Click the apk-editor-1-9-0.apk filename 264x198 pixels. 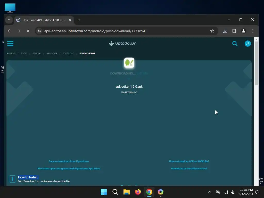click(129, 87)
